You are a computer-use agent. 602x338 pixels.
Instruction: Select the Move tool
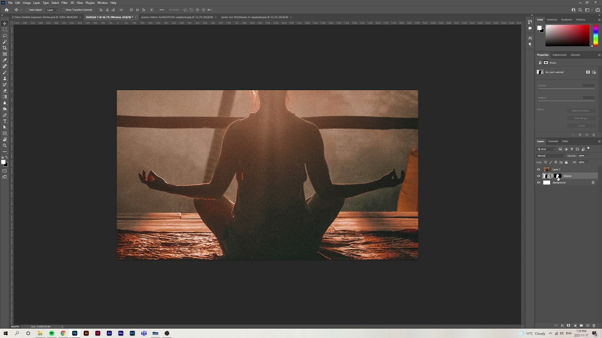(5, 23)
